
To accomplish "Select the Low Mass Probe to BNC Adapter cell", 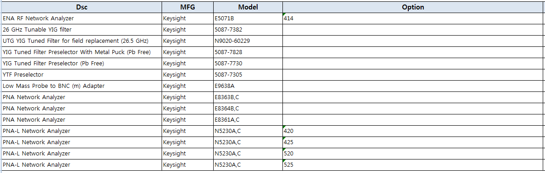I will pos(82,86).
